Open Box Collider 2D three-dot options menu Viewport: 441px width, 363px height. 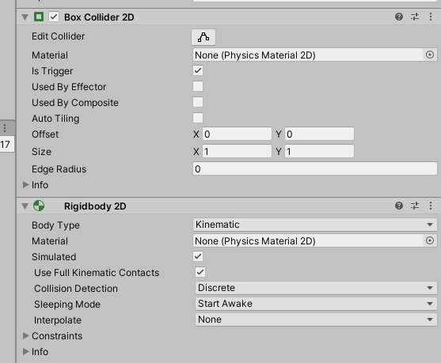point(431,17)
